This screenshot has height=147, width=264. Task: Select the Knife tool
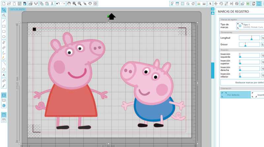pyautogui.click(x=4, y=86)
